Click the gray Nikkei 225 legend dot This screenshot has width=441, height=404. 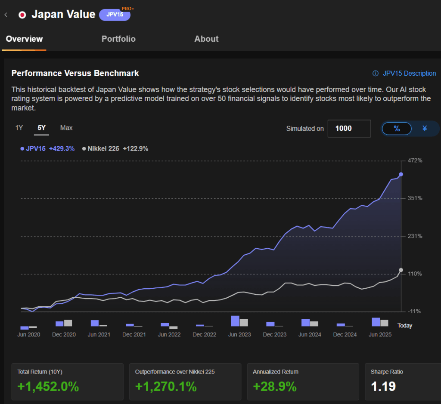click(x=84, y=148)
